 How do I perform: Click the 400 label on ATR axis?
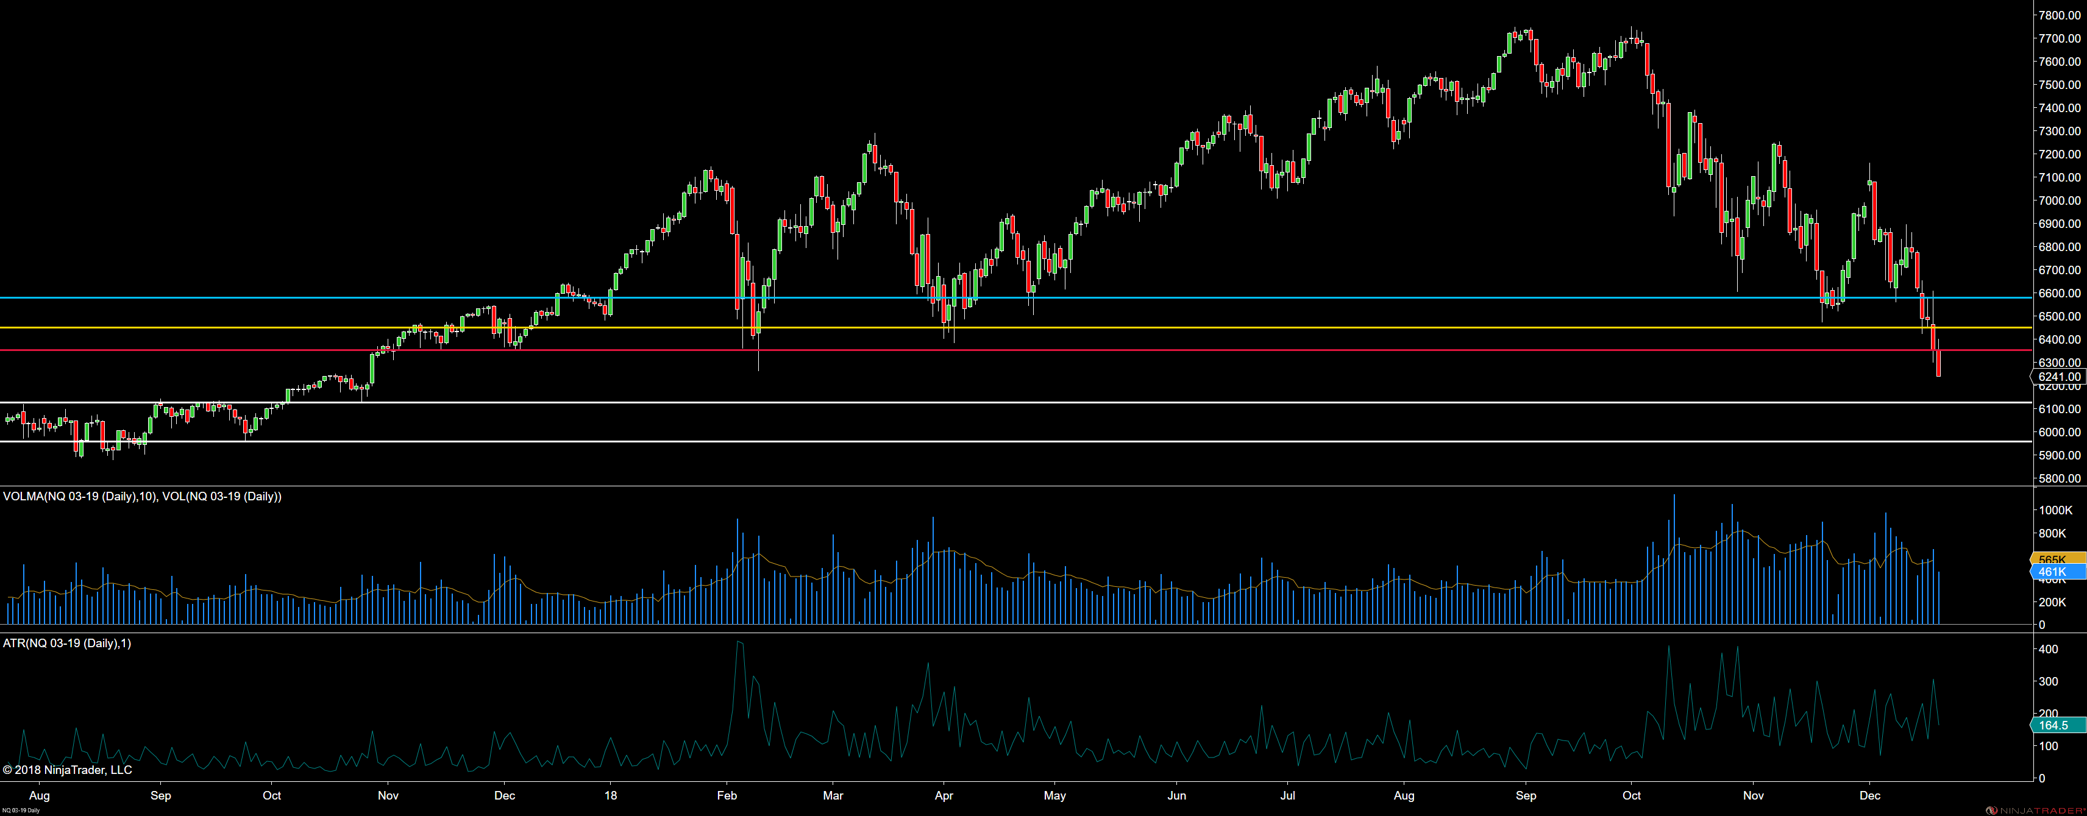2048,649
